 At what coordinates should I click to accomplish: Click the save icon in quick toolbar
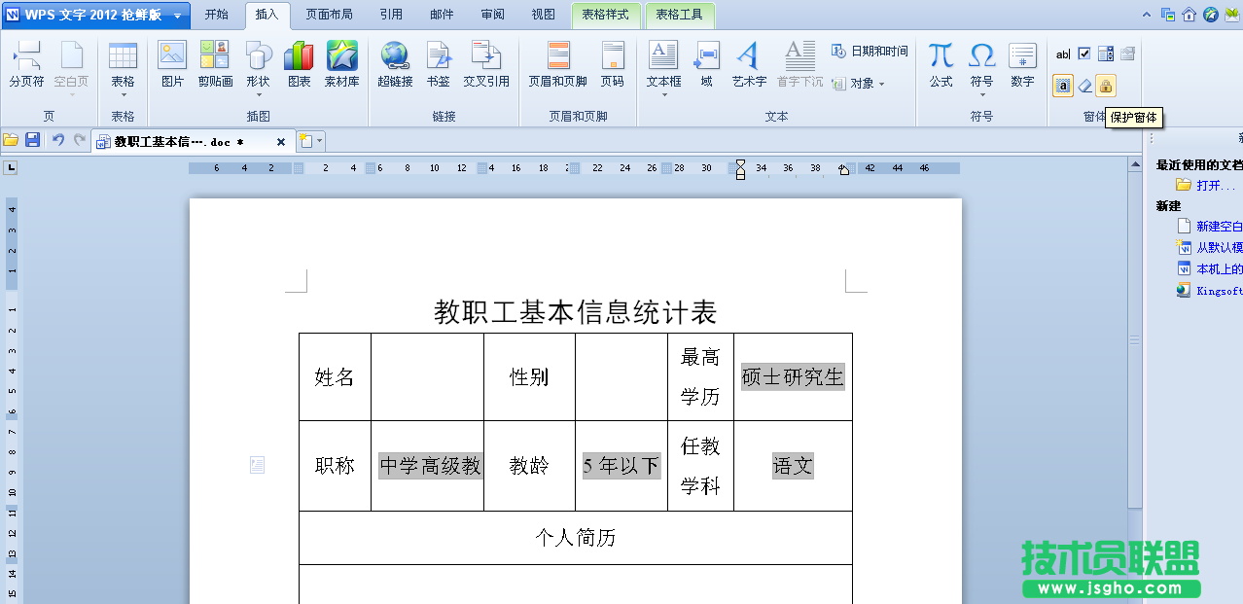(32, 141)
